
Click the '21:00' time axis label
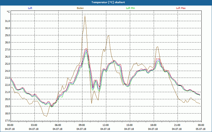pos(178,125)
